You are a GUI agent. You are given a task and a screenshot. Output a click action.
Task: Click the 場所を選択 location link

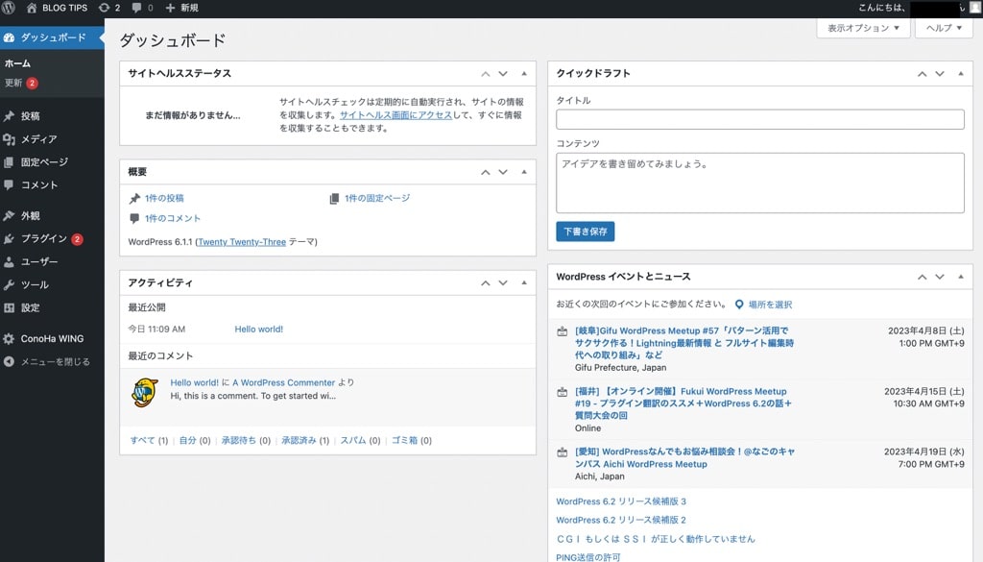point(771,305)
